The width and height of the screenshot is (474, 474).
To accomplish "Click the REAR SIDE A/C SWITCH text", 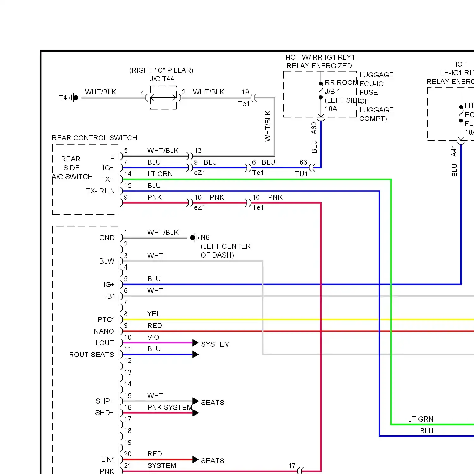I will point(72,168).
